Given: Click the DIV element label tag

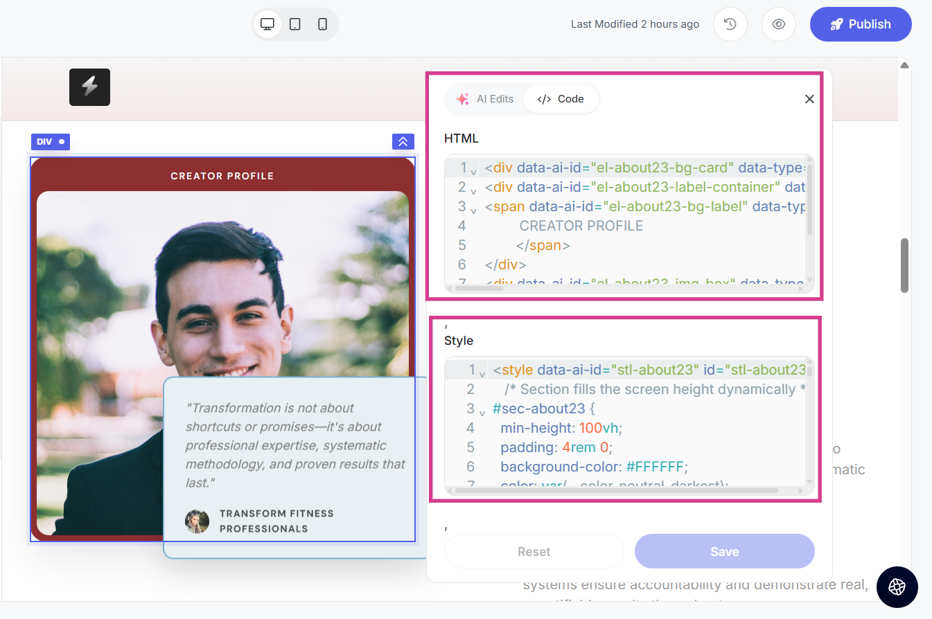Looking at the screenshot, I should 50,141.
